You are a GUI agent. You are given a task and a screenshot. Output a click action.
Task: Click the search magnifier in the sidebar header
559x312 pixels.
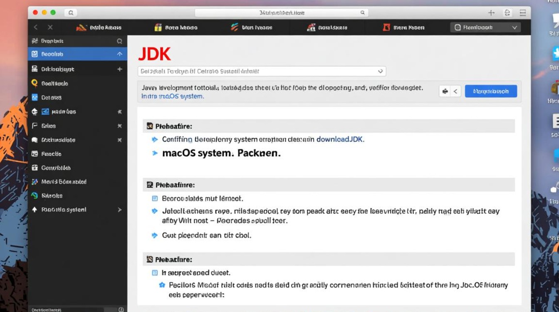(x=119, y=41)
